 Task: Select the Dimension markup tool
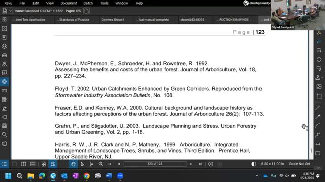coord(318,144)
